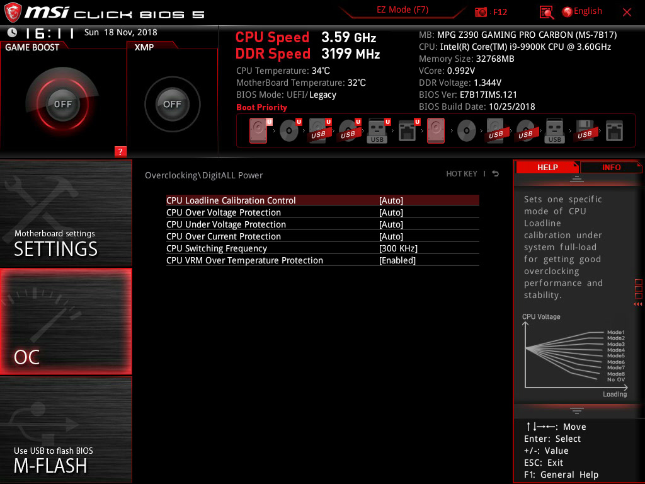Screen dimensions: 645x484
Task: Open the OC overclocking section
Action: 66,321
